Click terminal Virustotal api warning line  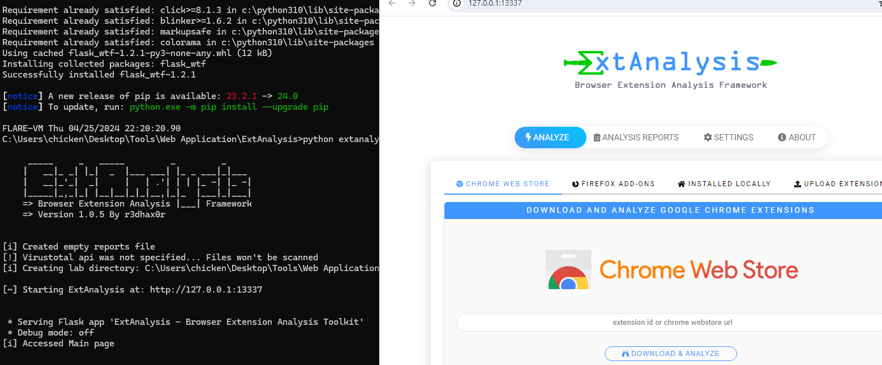[x=160, y=257]
